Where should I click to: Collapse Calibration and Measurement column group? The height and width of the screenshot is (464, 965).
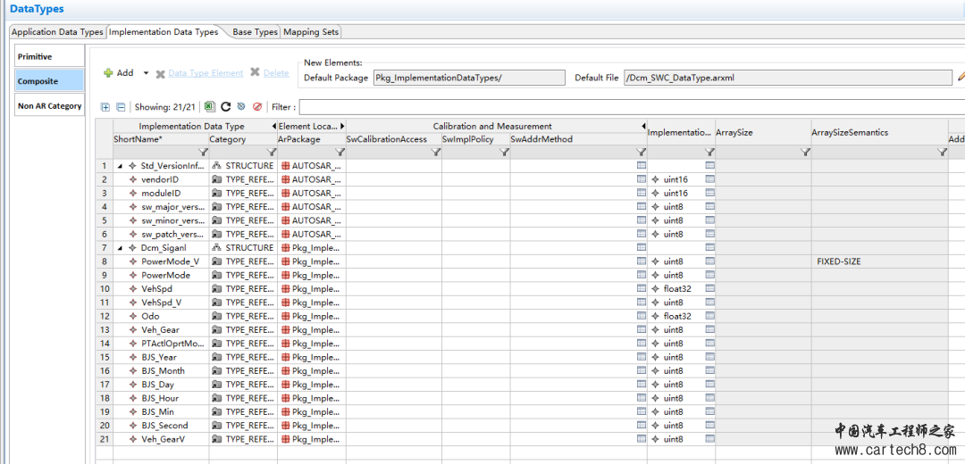pyautogui.click(x=643, y=126)
